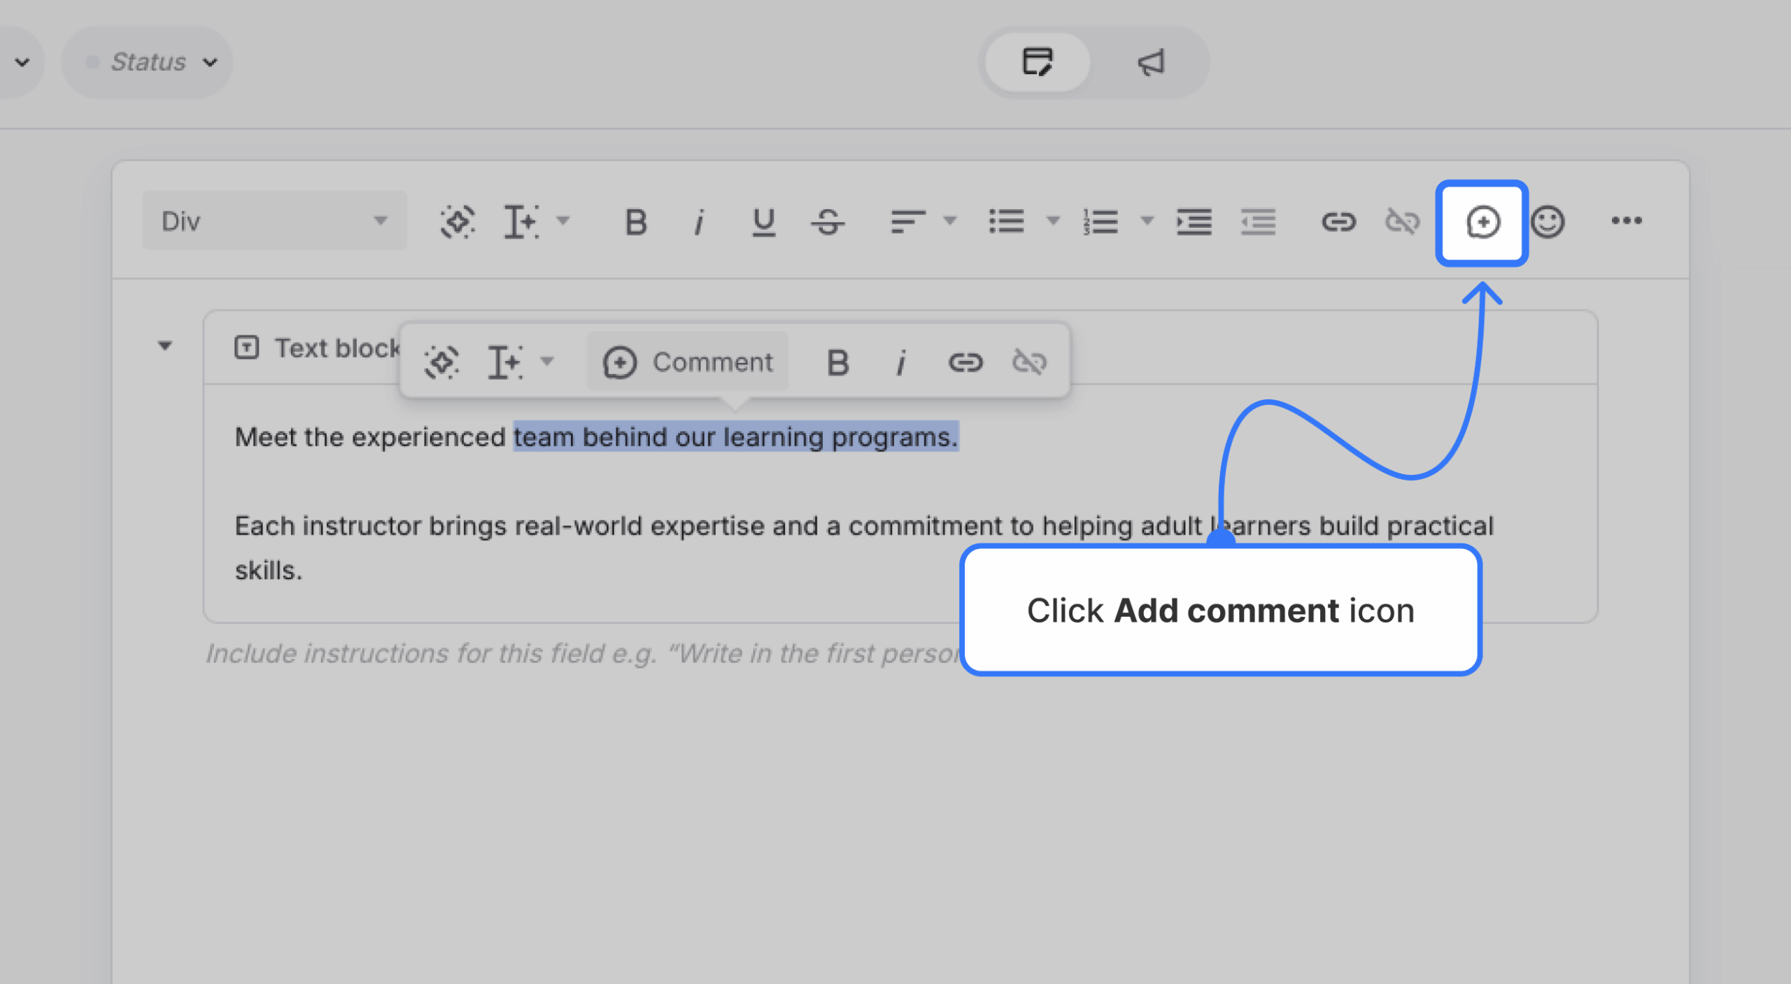Toggle underline on the selected text
Viewport: 1791px width, 984px height.
pos(763,222)
